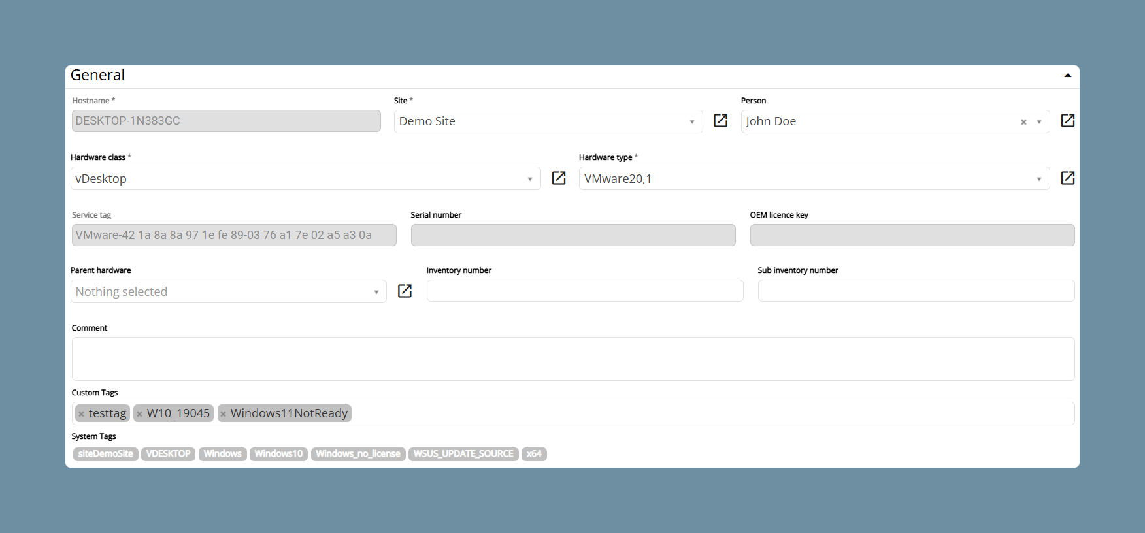Open the Hardware class link icon

point(559,178)
